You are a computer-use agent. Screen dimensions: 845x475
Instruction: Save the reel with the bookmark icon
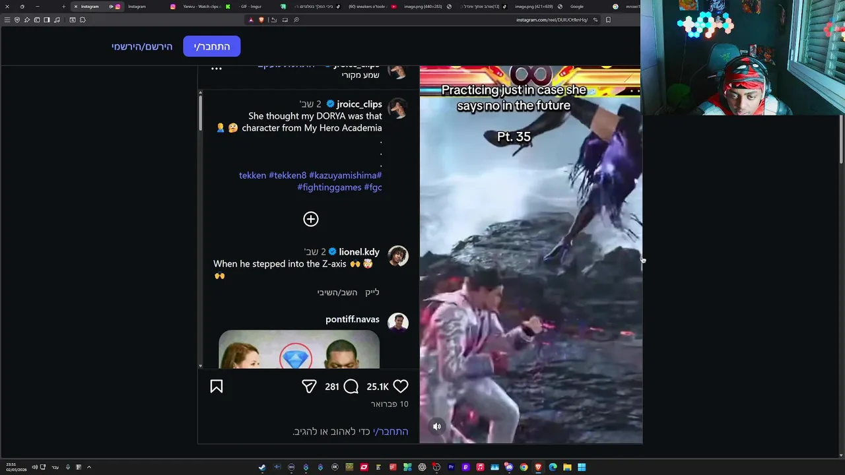tap(217, 387)
